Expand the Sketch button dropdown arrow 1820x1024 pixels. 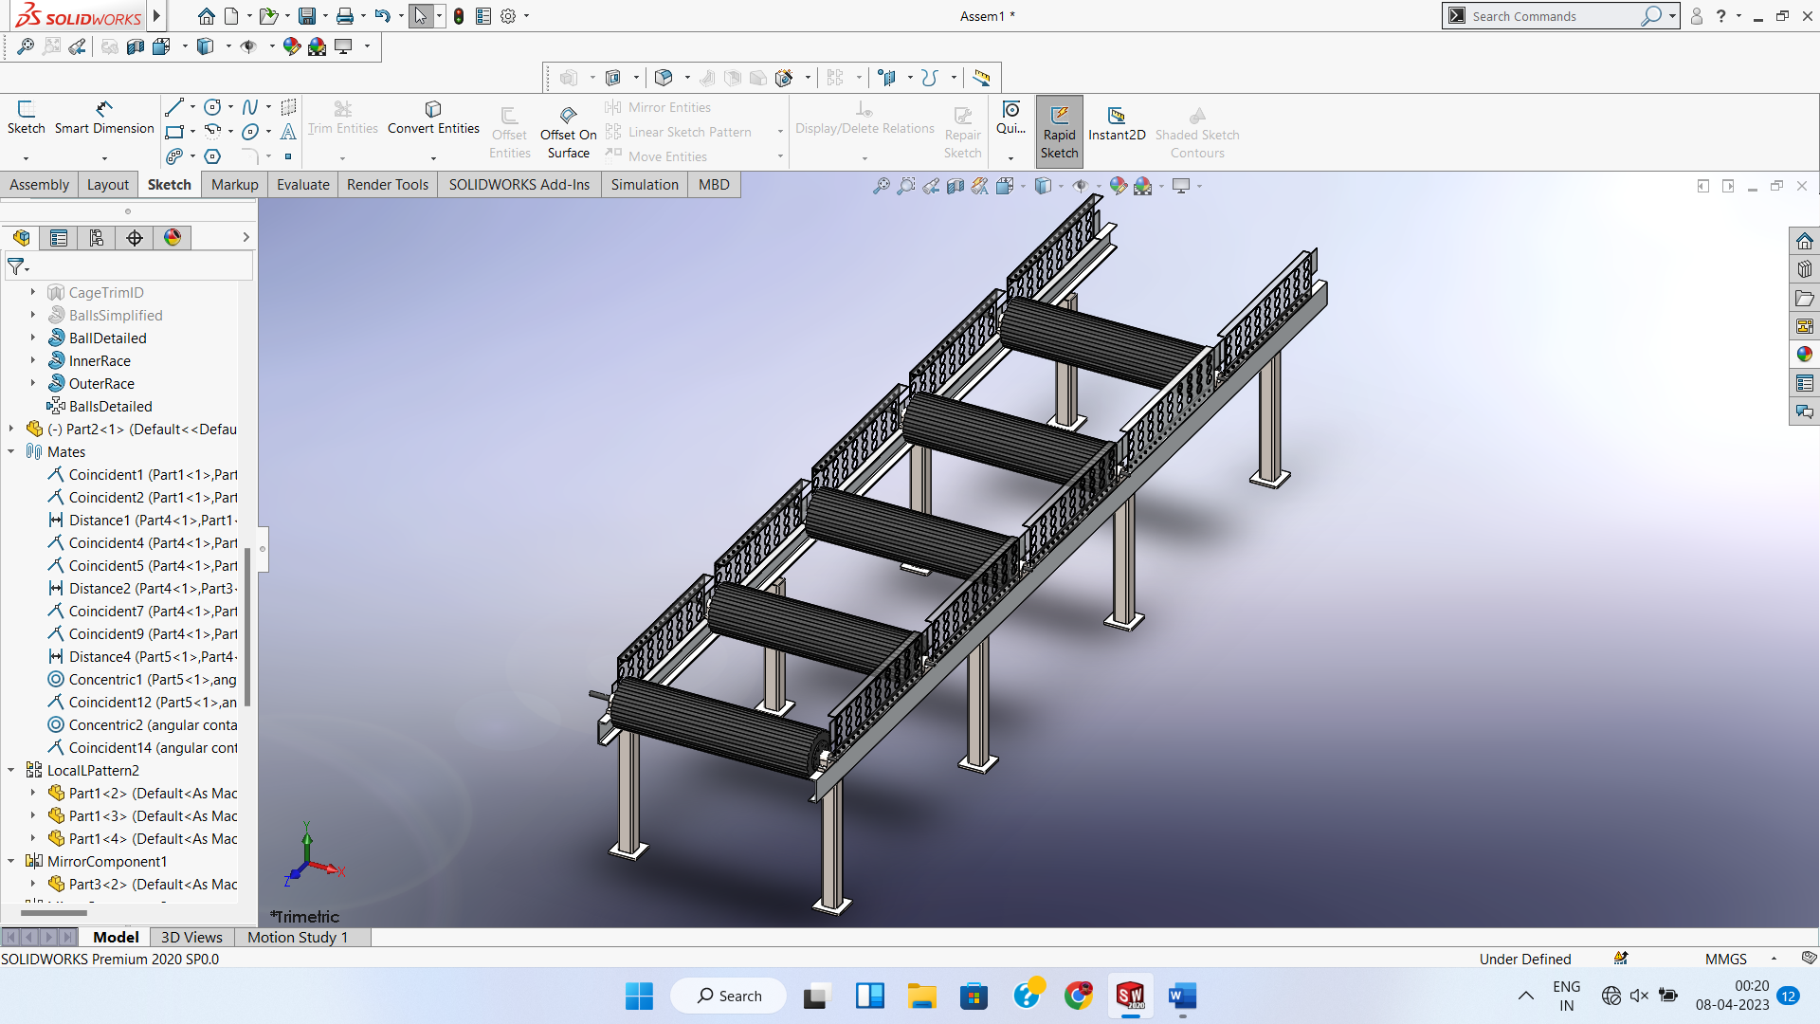point(26,158)
